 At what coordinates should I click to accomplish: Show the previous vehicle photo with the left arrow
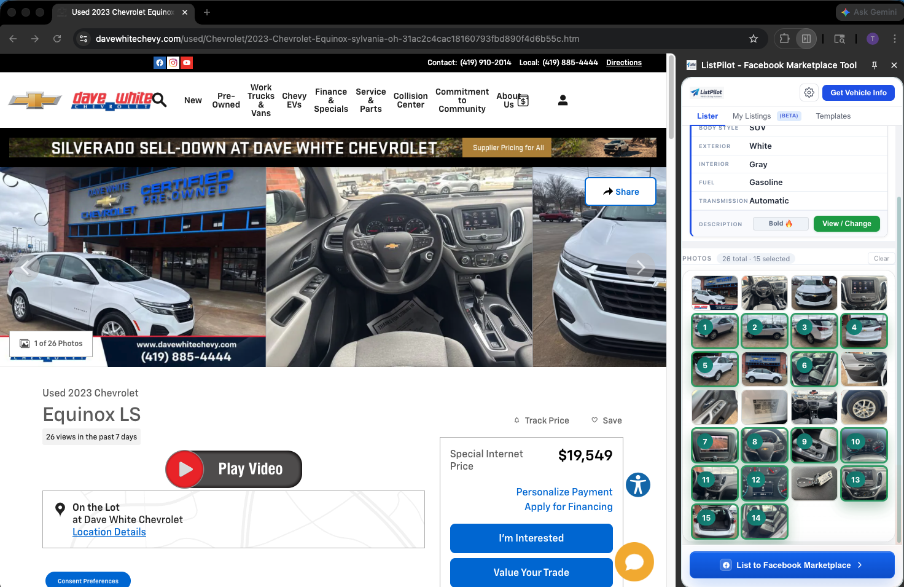[25, 267]
